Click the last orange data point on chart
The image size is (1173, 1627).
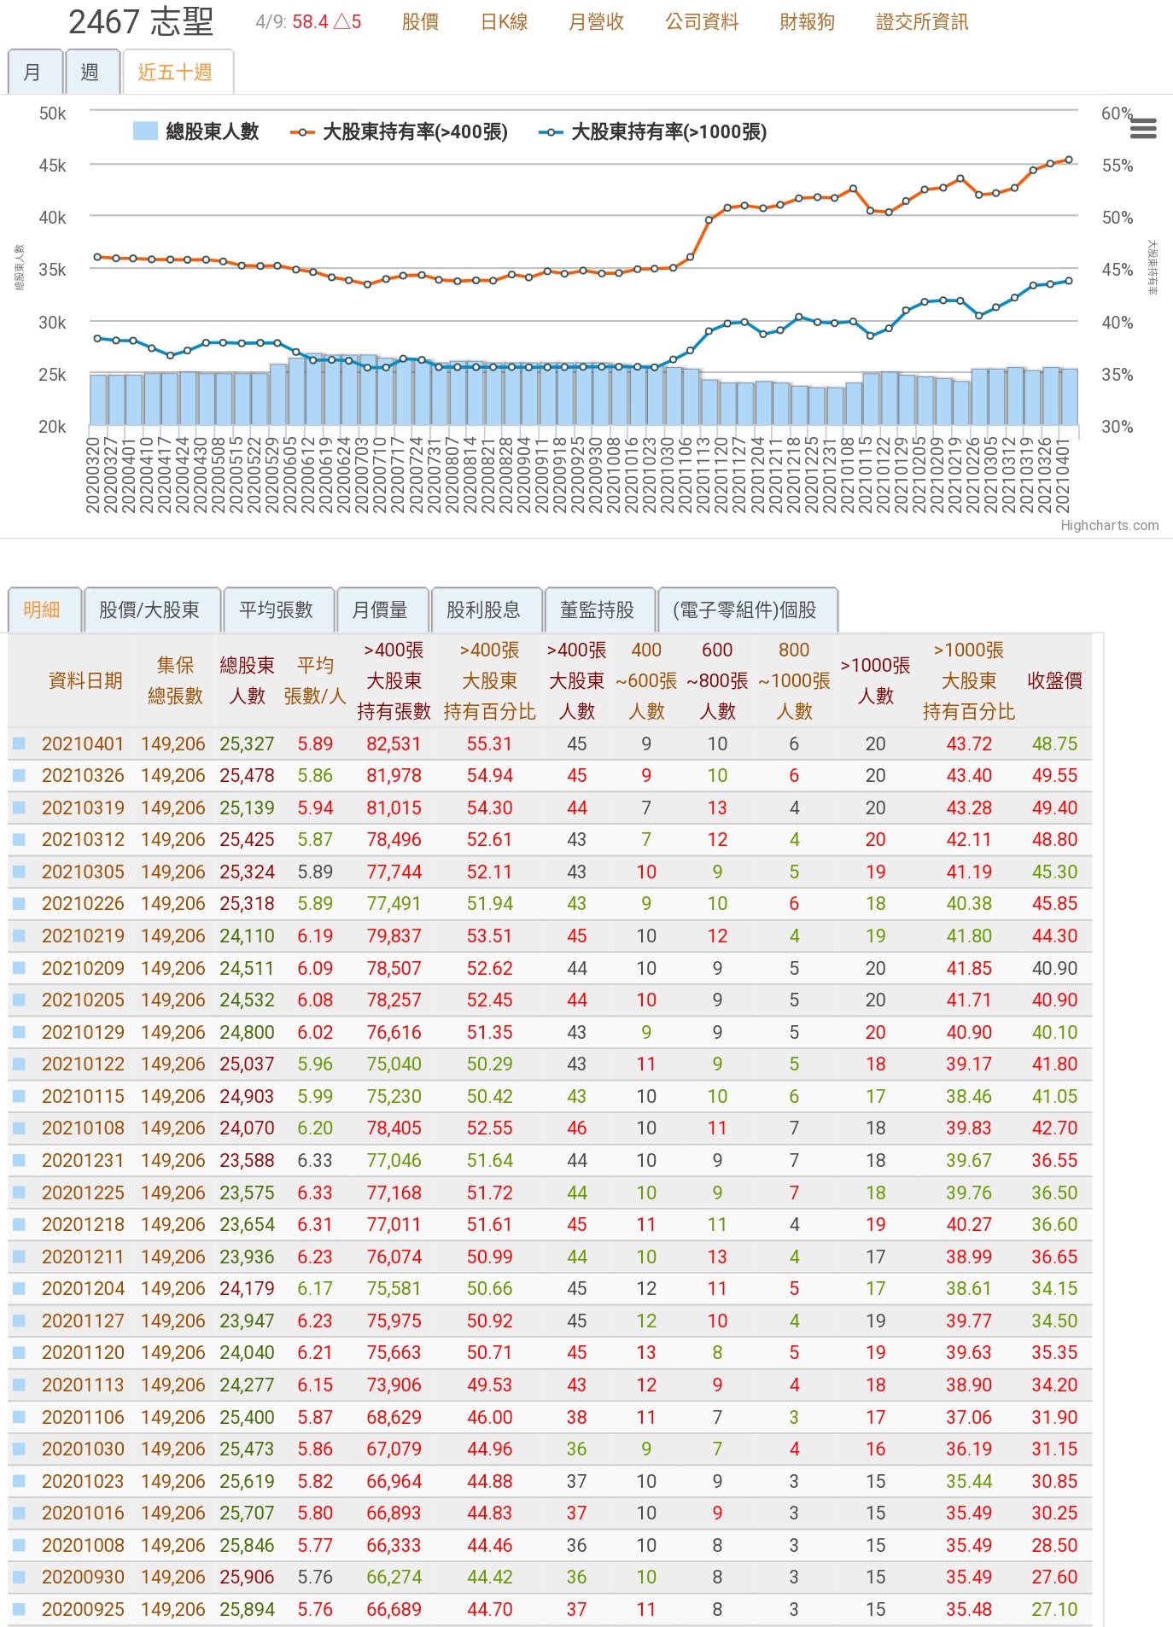coord(1069,160)
